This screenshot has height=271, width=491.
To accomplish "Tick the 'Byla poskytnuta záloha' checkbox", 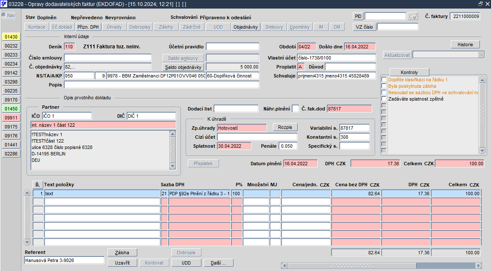I will (x=384, y=86).
